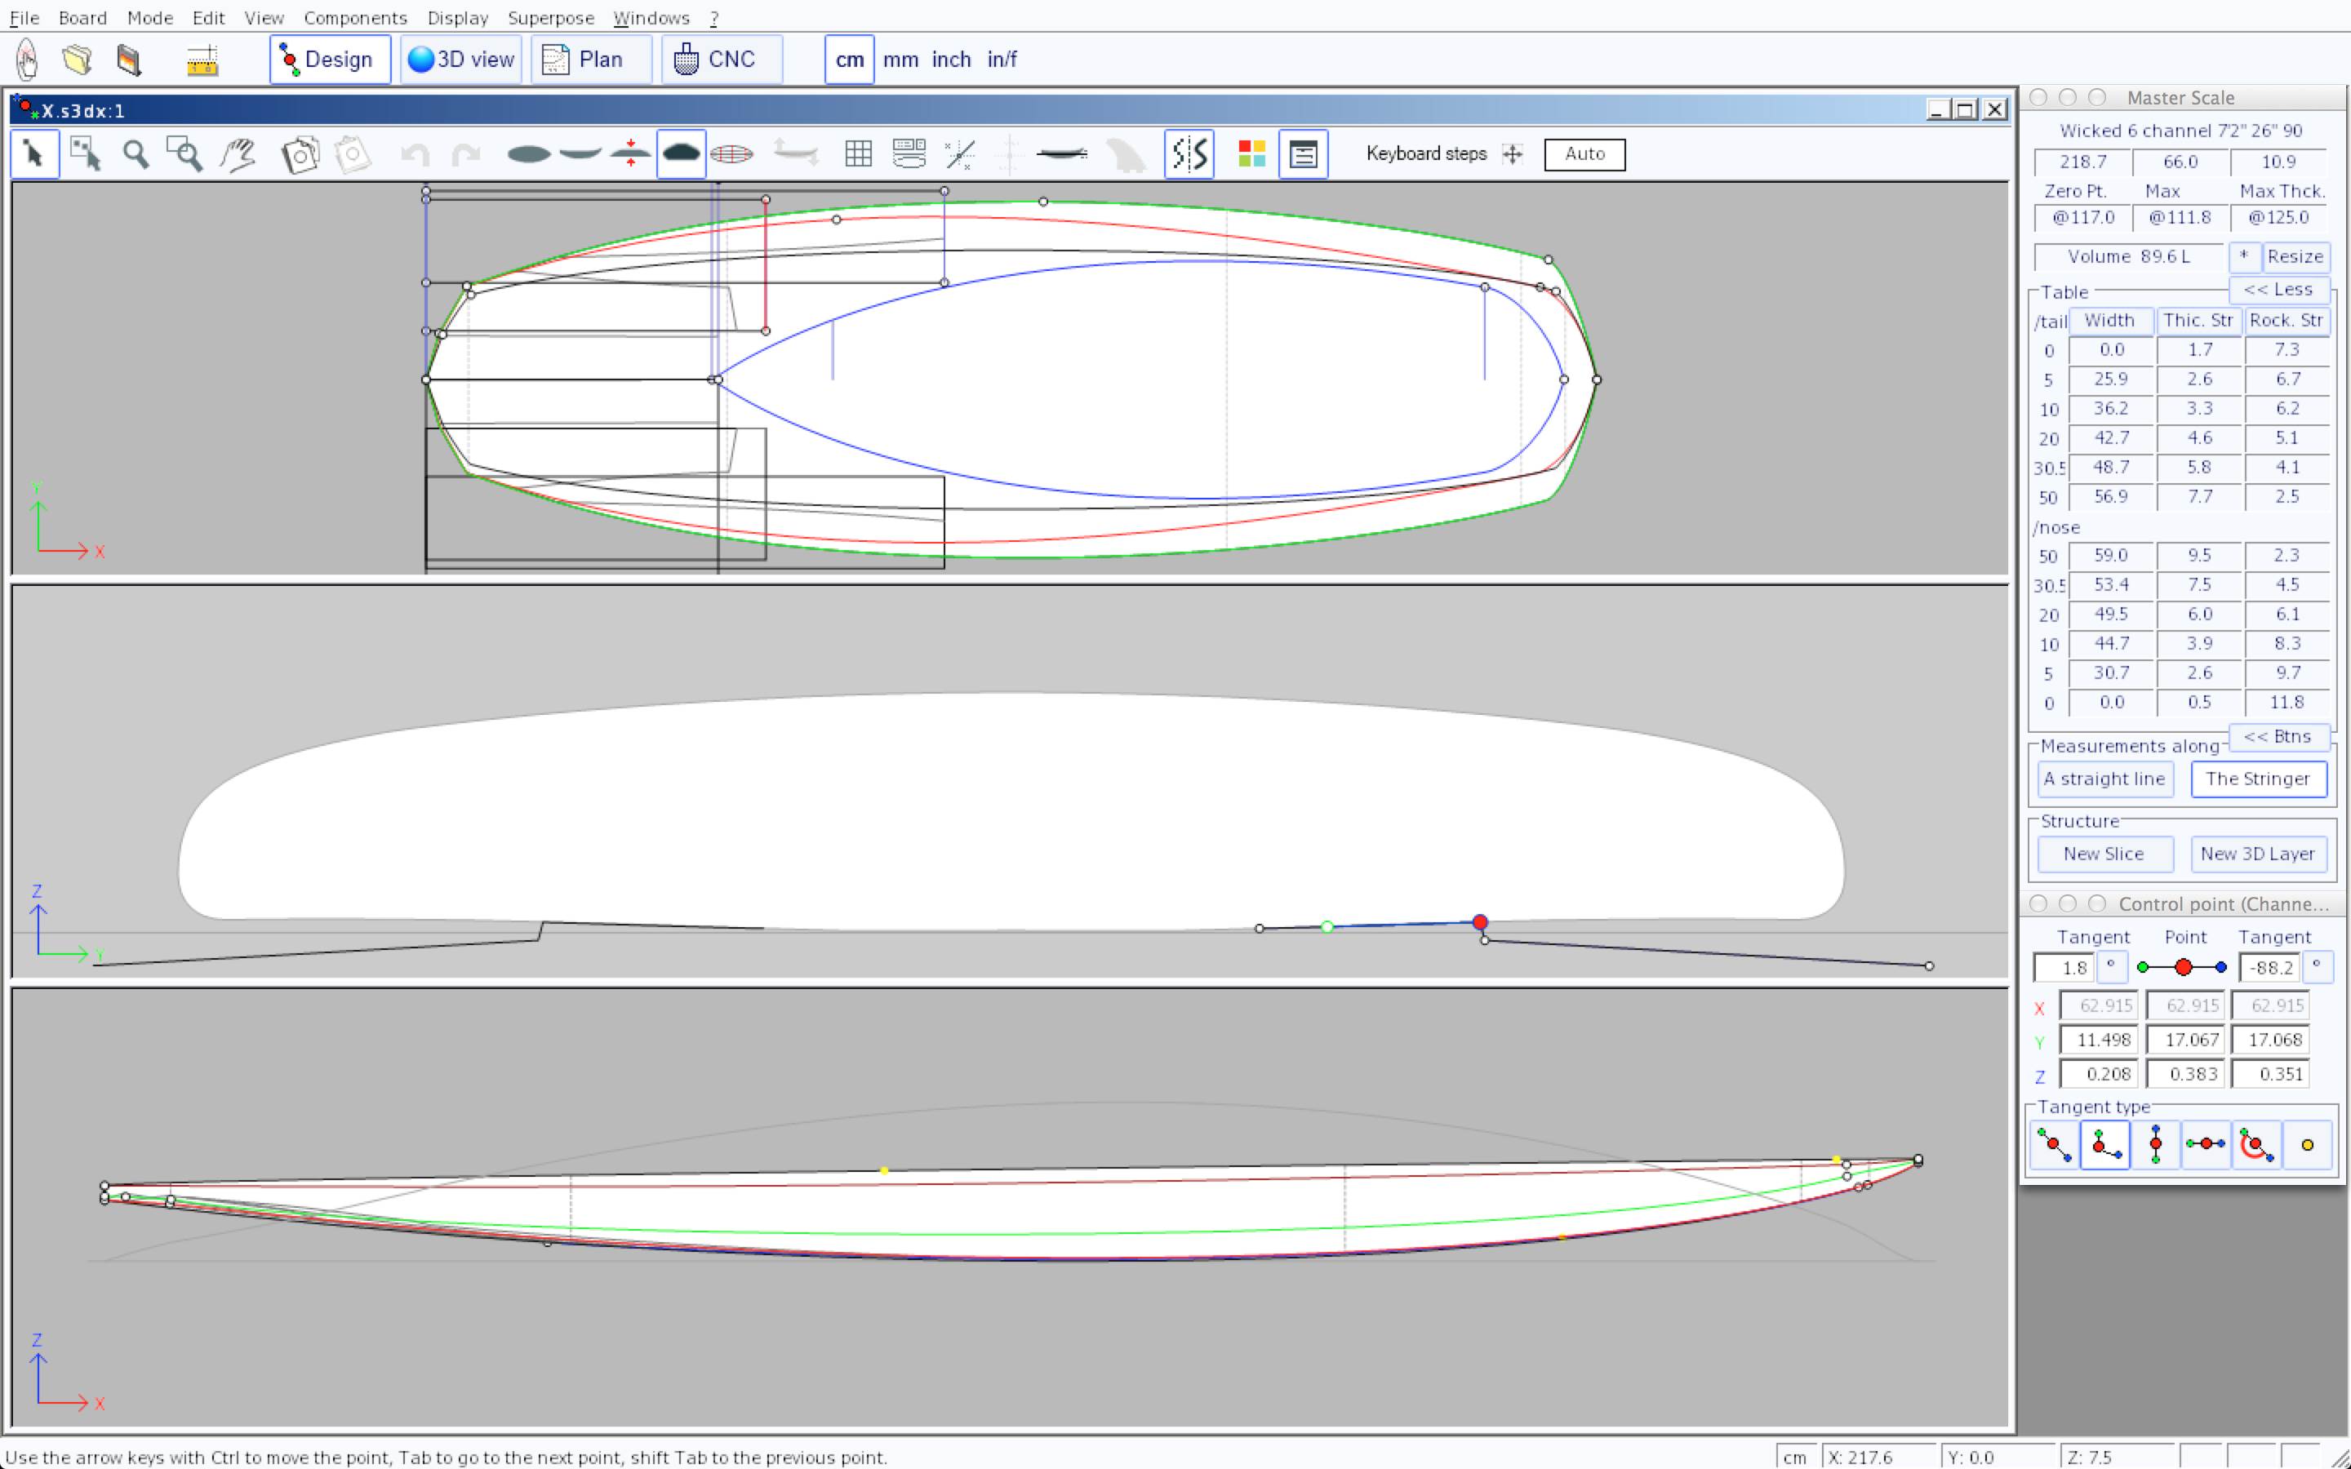Open the Keyboard steps Auto box
The height and width of the screenshot is (1469, 2351).
[1584, 153]
